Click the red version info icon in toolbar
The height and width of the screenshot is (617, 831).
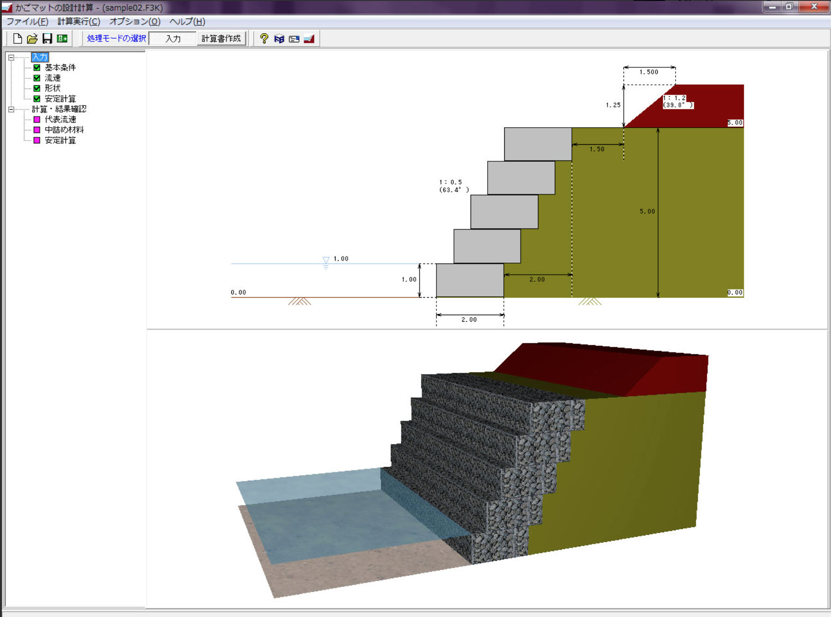[x=309, y=39]
